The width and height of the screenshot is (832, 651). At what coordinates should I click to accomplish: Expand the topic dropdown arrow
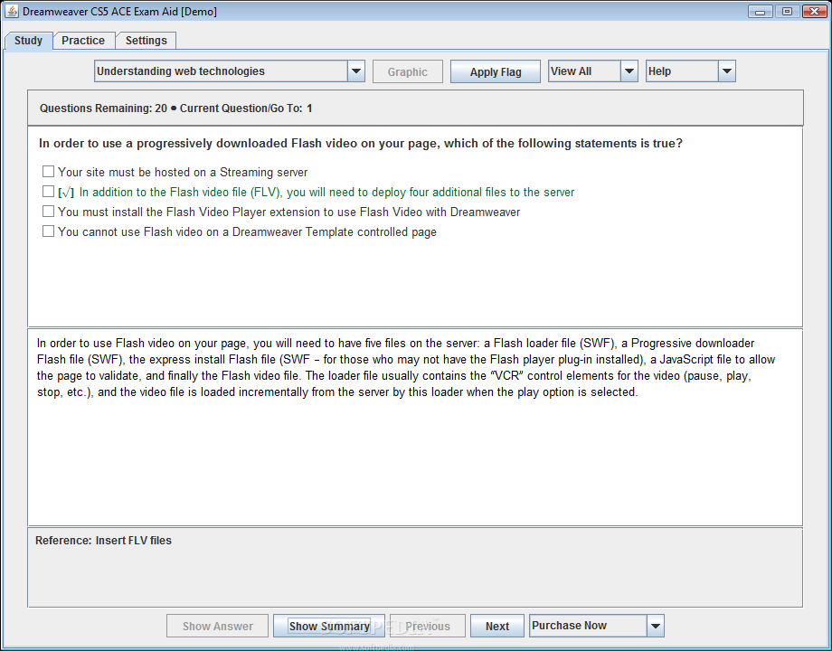[x=356, y=71]
